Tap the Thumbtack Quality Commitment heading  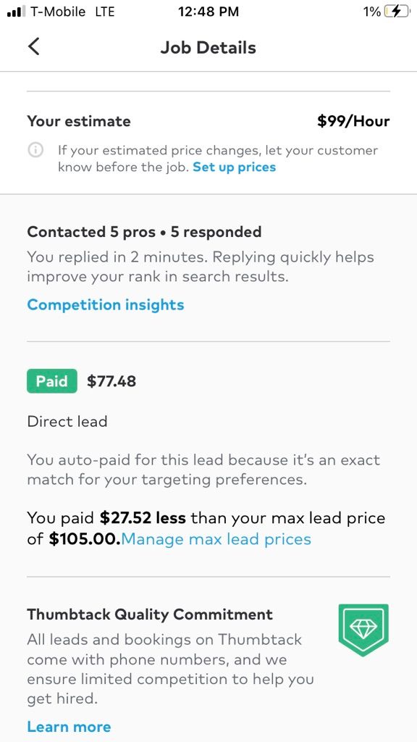(150, 614)
